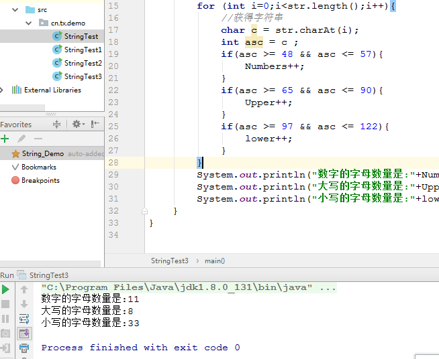This screenshot has width=439, height=359.
Task: Stop the running process
Action: click(5, 304)
